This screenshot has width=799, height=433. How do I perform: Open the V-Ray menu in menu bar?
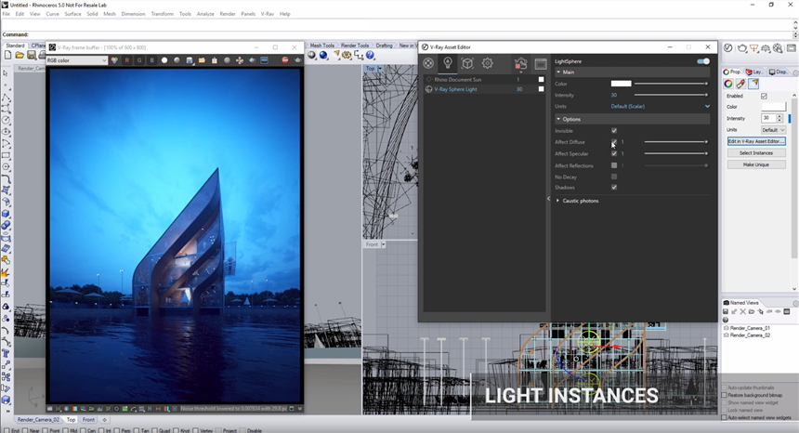click(x=268, y=14)
